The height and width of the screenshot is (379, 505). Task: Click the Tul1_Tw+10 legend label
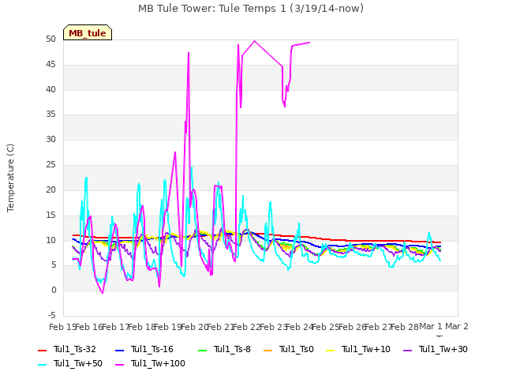(366, 349)
